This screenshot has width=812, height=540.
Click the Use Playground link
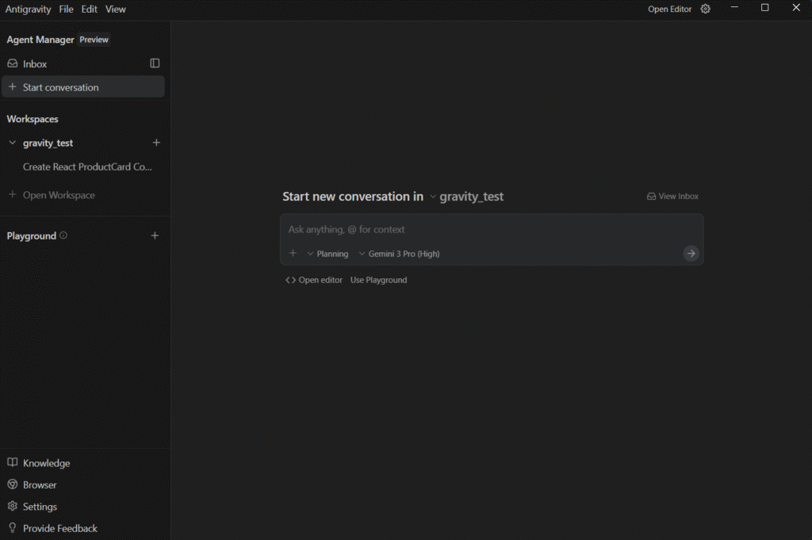(378, 280)
